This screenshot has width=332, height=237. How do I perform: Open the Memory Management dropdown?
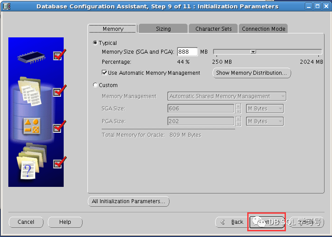click(x=227, y=96)
